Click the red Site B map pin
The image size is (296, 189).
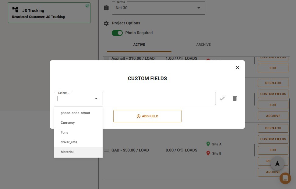tap(208, 153)
